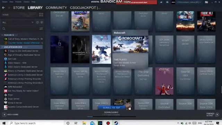The image size is (222, 125).
Task: Open the Resident Evil 3 cover tile
Action: click(206, 21)
